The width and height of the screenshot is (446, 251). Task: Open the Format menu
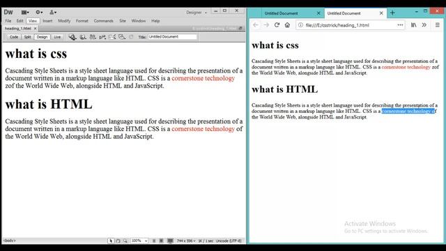pos(82,21)
